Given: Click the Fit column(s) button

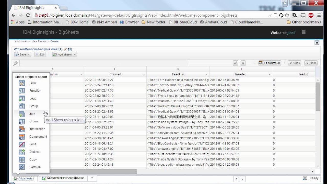Looking at the screenshot, I should coord(270,63).
